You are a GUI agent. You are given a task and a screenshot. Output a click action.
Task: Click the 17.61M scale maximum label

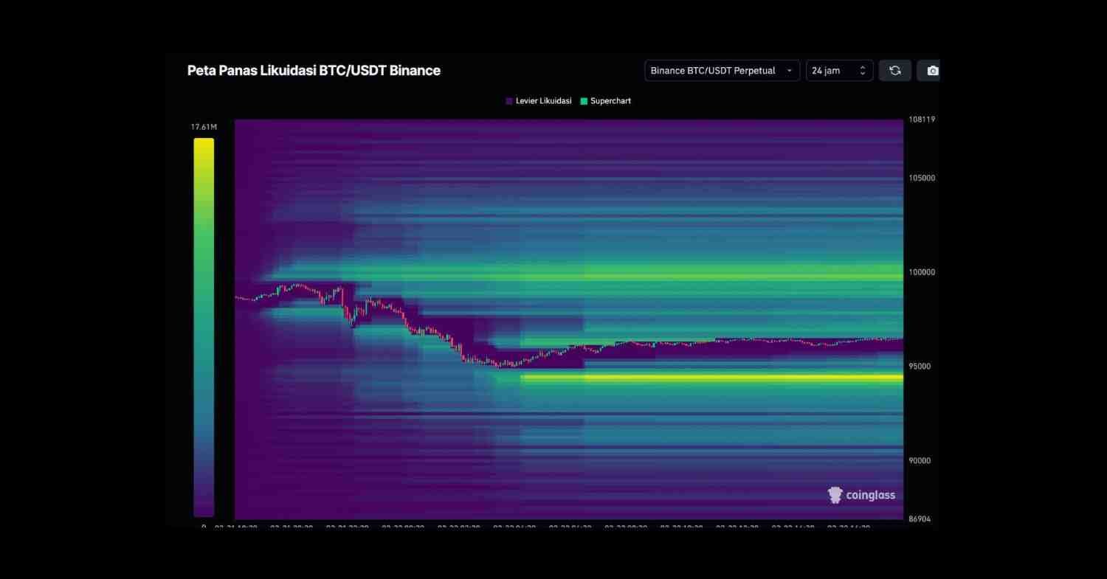pos(204,128)
